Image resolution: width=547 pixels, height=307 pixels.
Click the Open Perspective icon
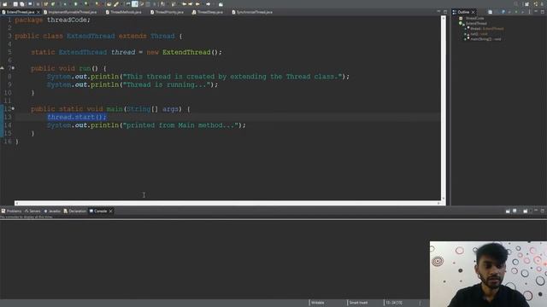[x=526, y=4]
